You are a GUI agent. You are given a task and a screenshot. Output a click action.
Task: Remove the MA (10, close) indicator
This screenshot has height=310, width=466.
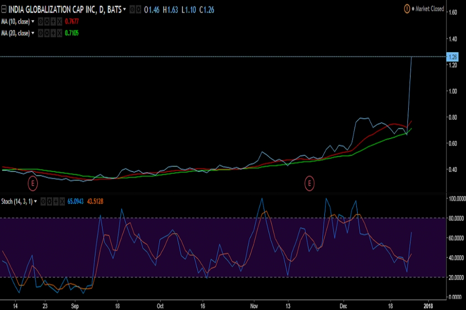tap(60, 21)
